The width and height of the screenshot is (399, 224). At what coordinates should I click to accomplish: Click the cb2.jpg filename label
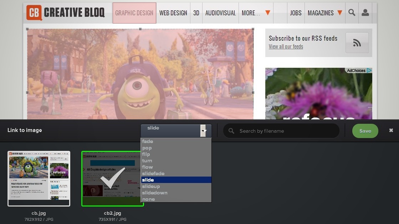tap(112, 213)
